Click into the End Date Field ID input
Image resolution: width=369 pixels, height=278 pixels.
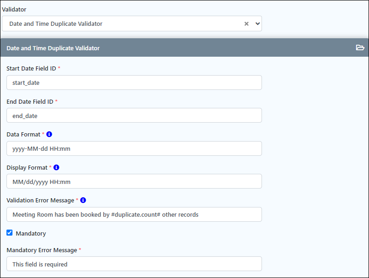coord(134,115)
